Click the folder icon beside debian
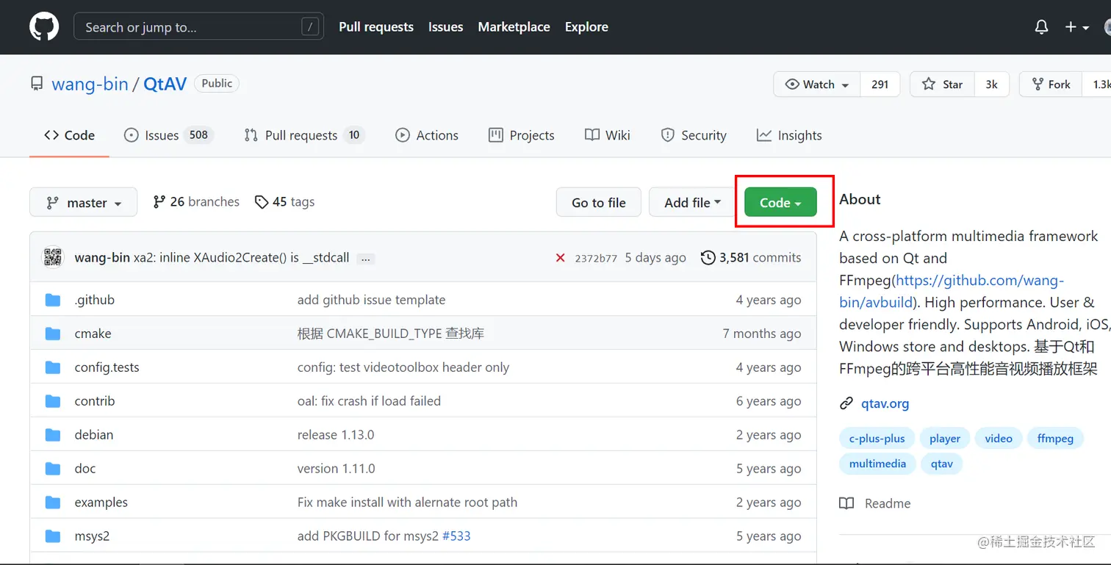Image resolution: width=1111 pixels, height=565 pixels. coord(53,435)
